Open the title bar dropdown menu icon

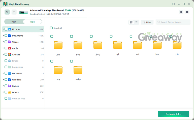[x=174, y=4]
